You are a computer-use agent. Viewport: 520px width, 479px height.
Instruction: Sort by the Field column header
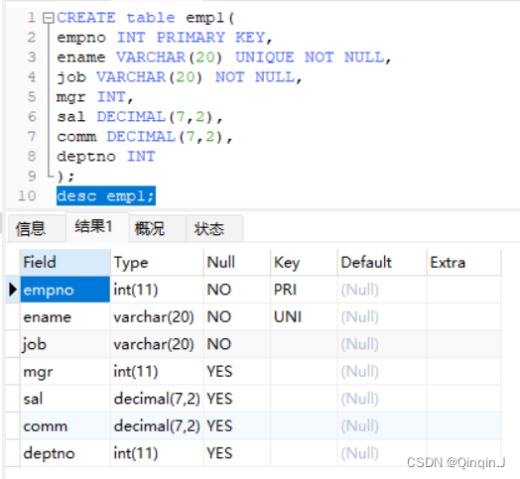click(x=65, y=263)
